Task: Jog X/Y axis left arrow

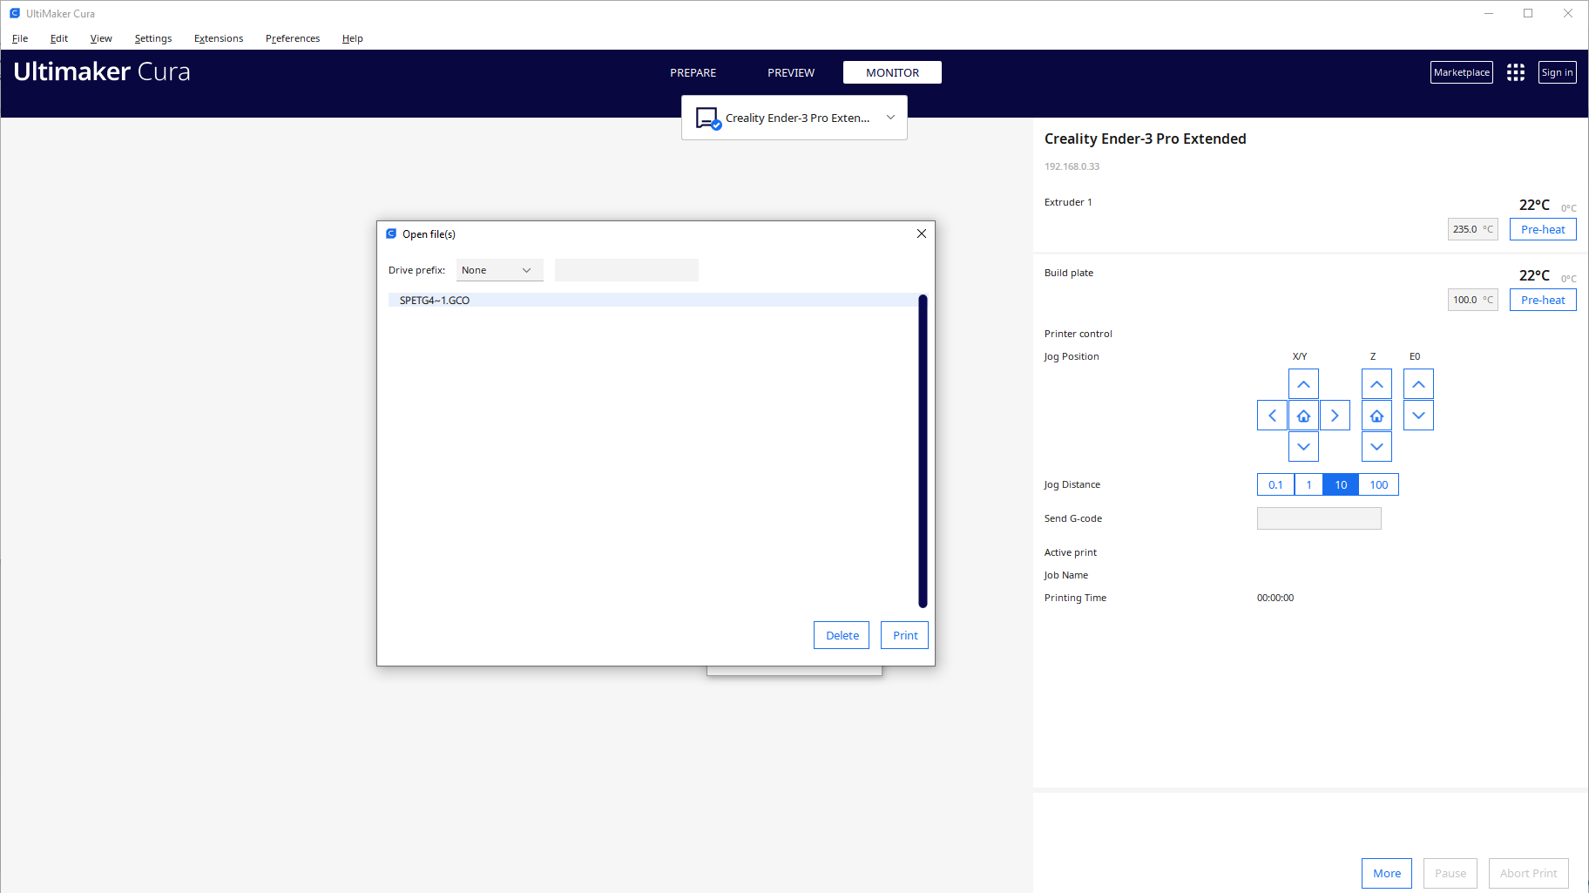Action: (x=1272, y=416)
